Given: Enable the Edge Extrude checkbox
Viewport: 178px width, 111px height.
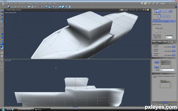Looking at the screenshot, I should [x=154, y=36].
